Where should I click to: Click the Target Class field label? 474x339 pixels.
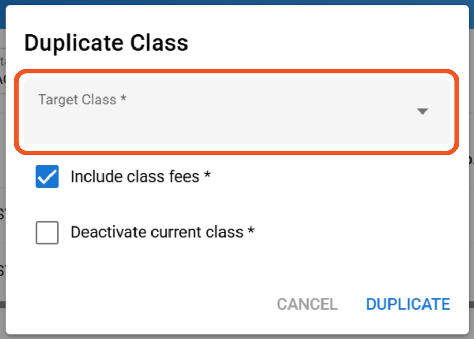pyautogui.click(x=77, y=100)
